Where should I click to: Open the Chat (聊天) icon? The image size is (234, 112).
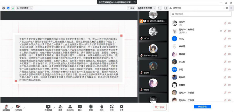[x=80, y=106]
